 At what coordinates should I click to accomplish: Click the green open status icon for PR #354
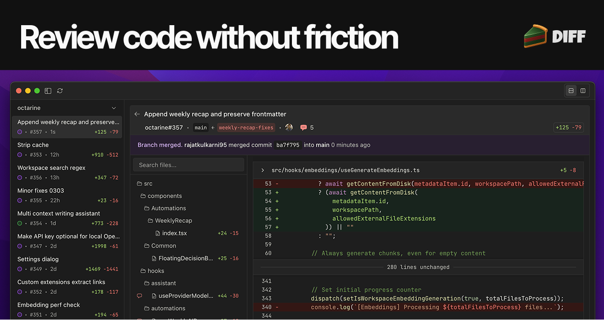click(20, 223)
